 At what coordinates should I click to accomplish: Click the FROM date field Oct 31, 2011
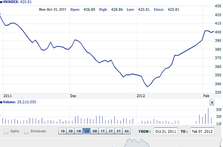coord(166,131)
